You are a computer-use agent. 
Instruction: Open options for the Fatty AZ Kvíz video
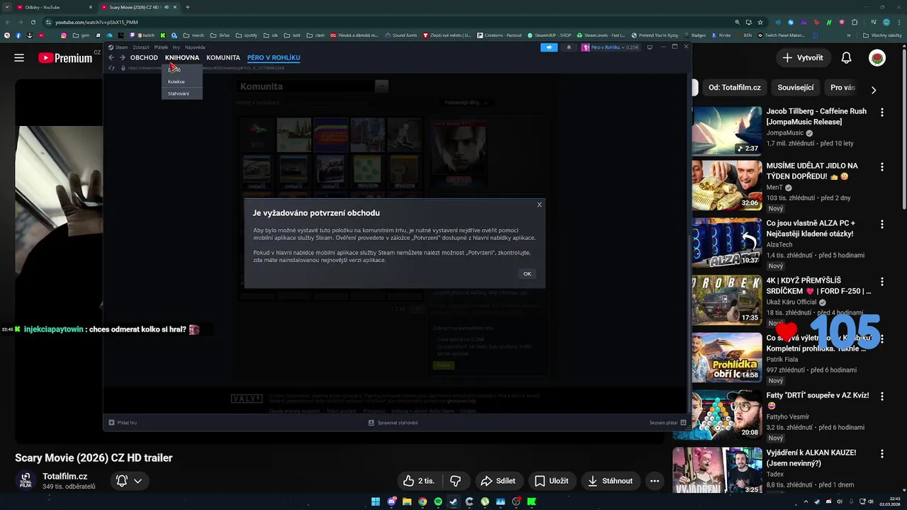(x=882, y=396)
